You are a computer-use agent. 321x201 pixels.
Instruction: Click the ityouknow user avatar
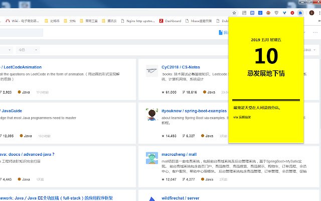[x=152, y=115]
